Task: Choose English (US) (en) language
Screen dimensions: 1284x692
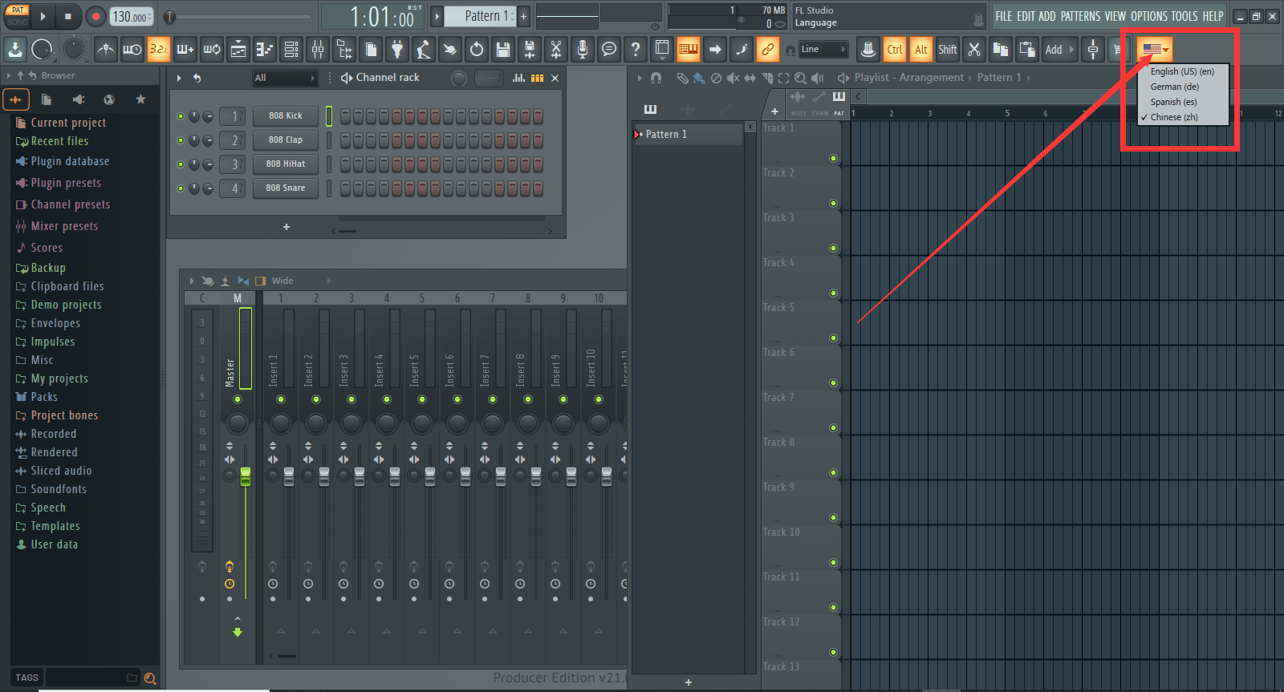Action: (x=1184, y=71)
